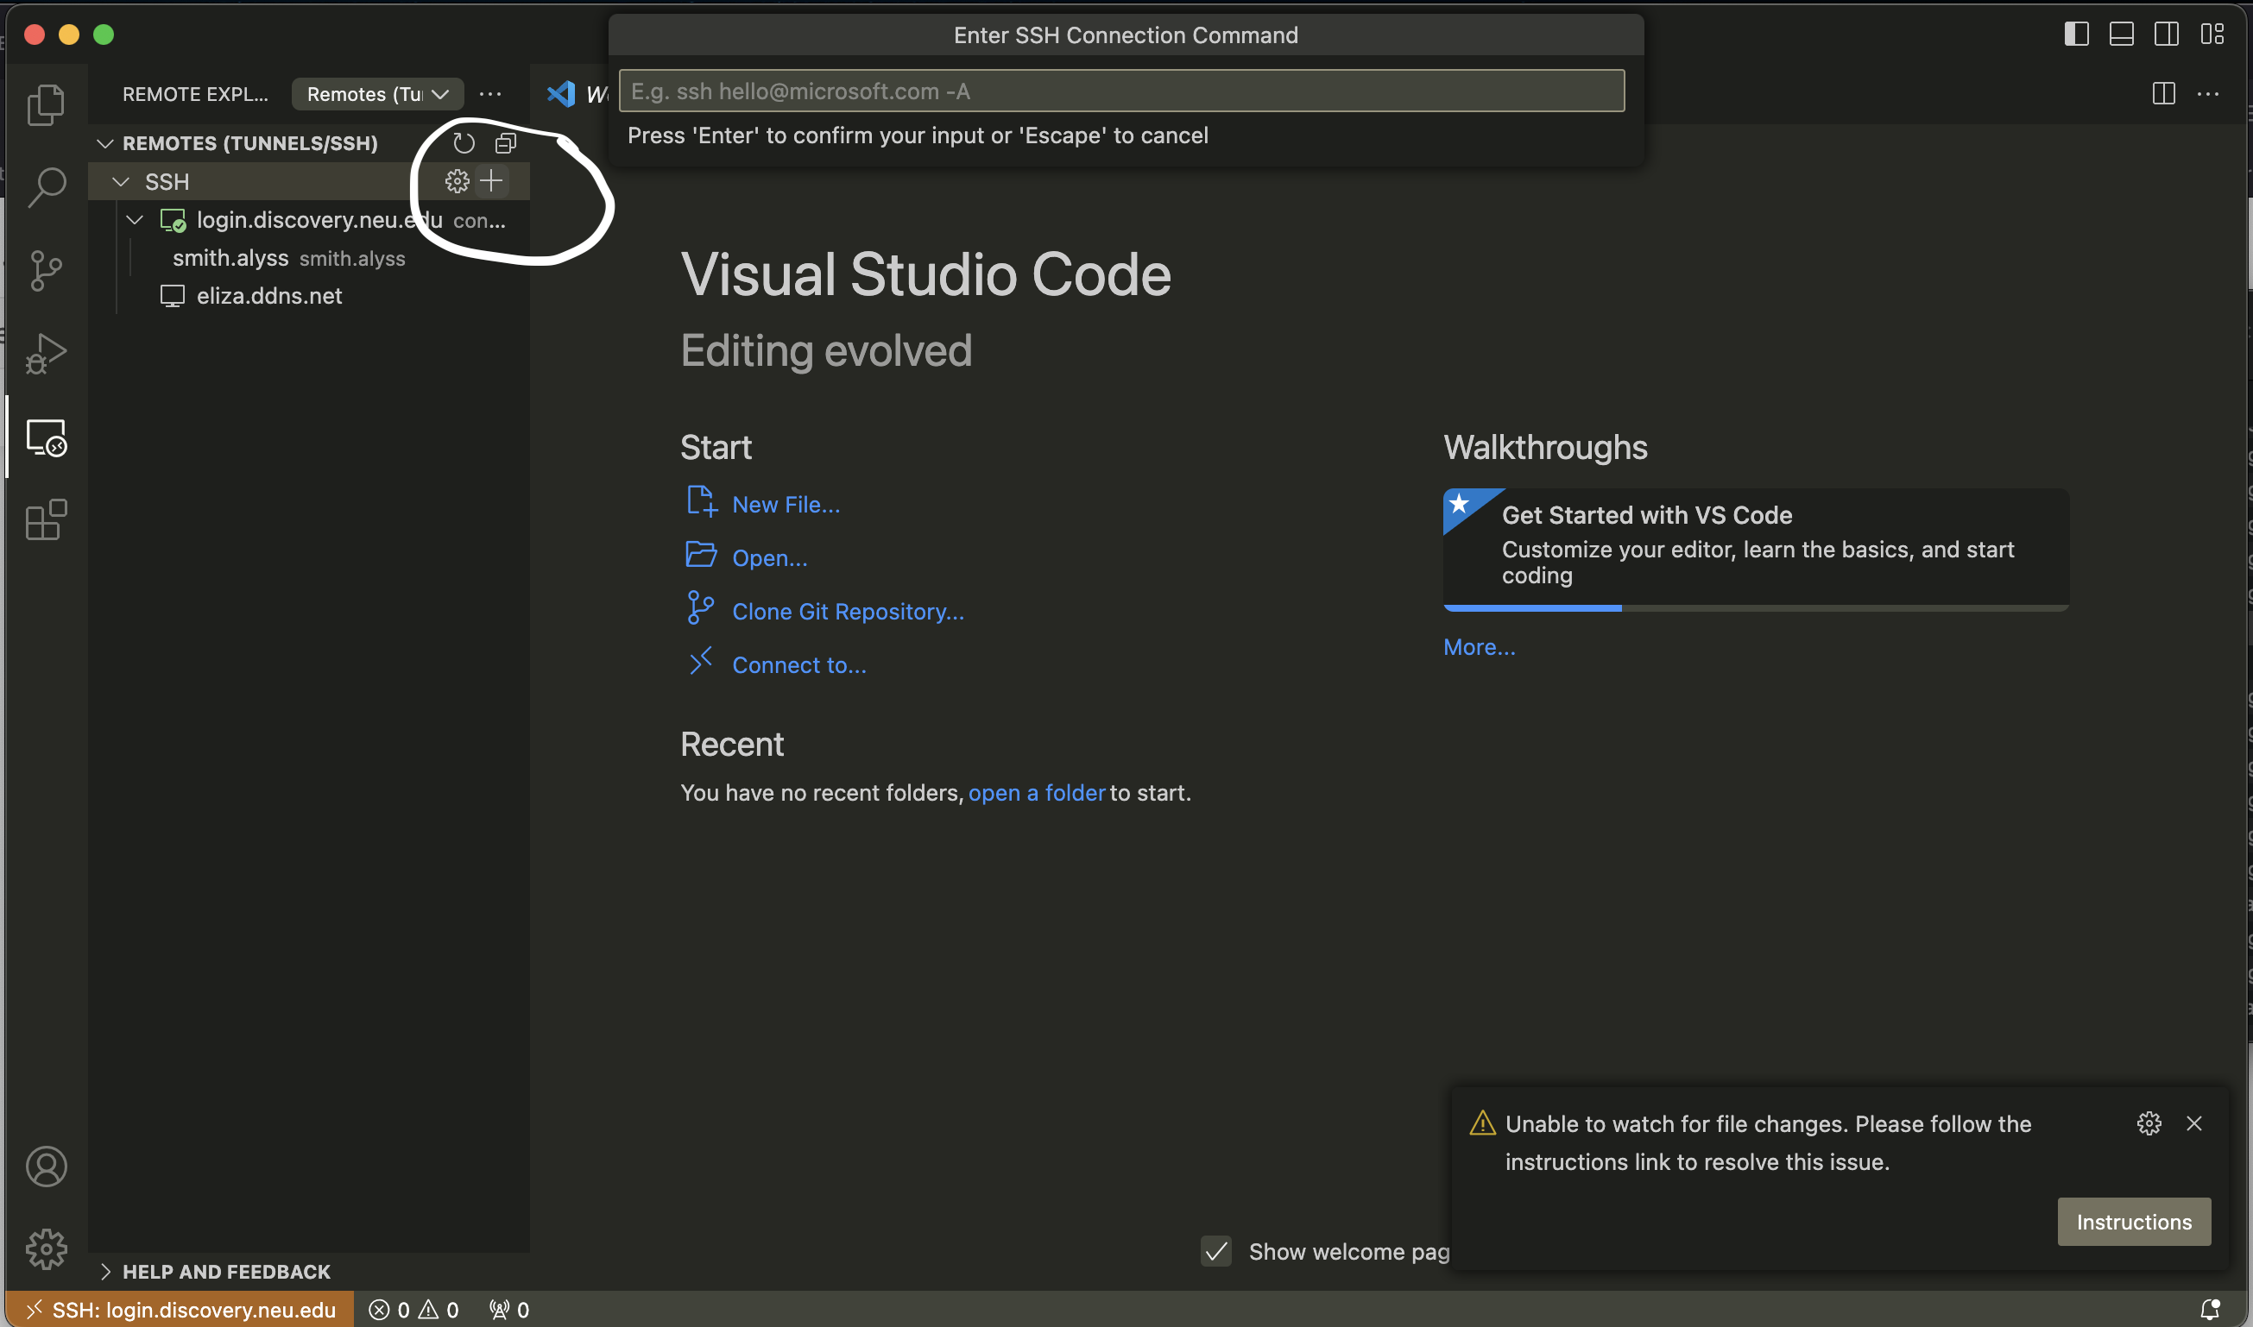Open notifications bell in status bar
This screenshot has height=1327, width=2253.
pyautogui.click(x=2210, y=1310)
